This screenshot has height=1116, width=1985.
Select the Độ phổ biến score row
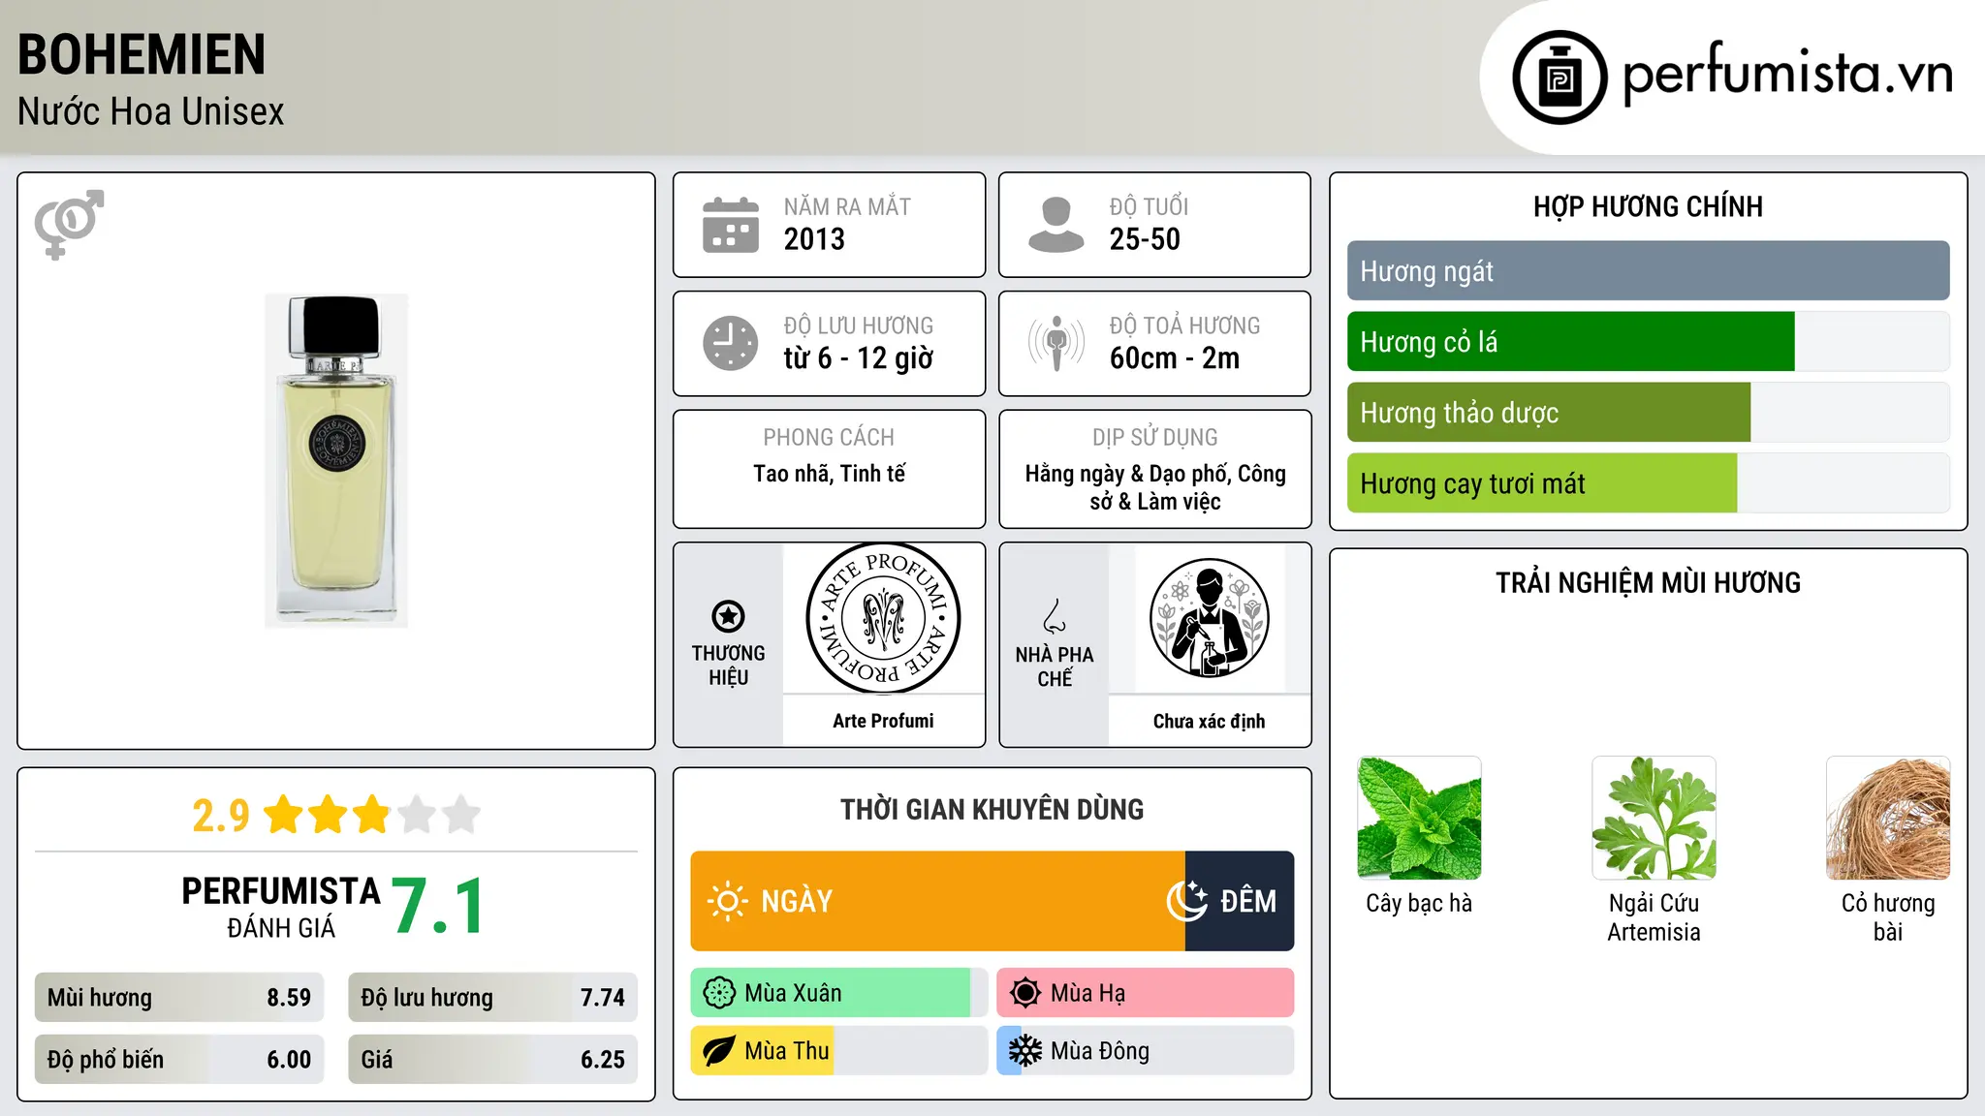point(179,1060)
